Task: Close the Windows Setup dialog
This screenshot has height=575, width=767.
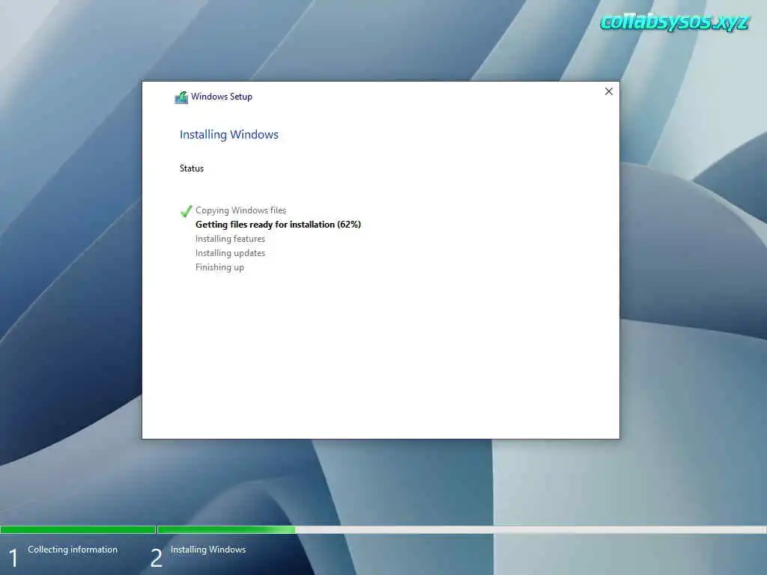Action: pos(608,91)
